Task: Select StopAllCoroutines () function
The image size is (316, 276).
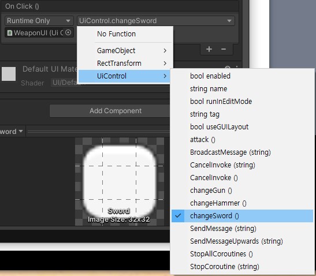Action: coord(242,254)
